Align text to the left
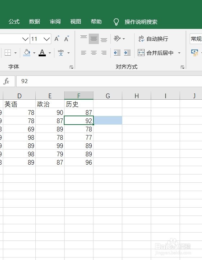The width and height of the screenshot is (202, 260). [84, 53]
